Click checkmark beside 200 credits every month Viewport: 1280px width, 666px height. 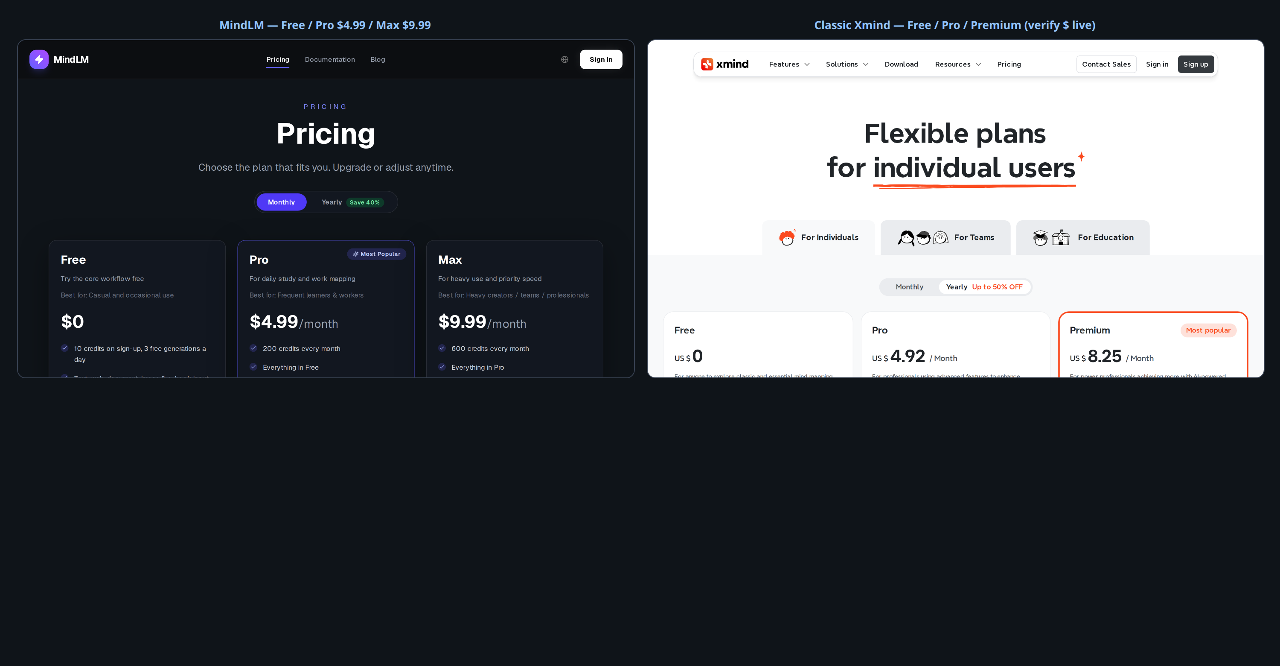(x=253, y=348)
